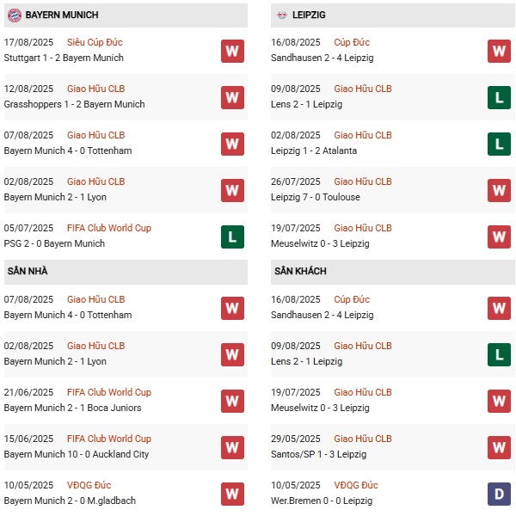Click the Bayern Munich 2 - 1 Boca Juniors result

[72, 408]
